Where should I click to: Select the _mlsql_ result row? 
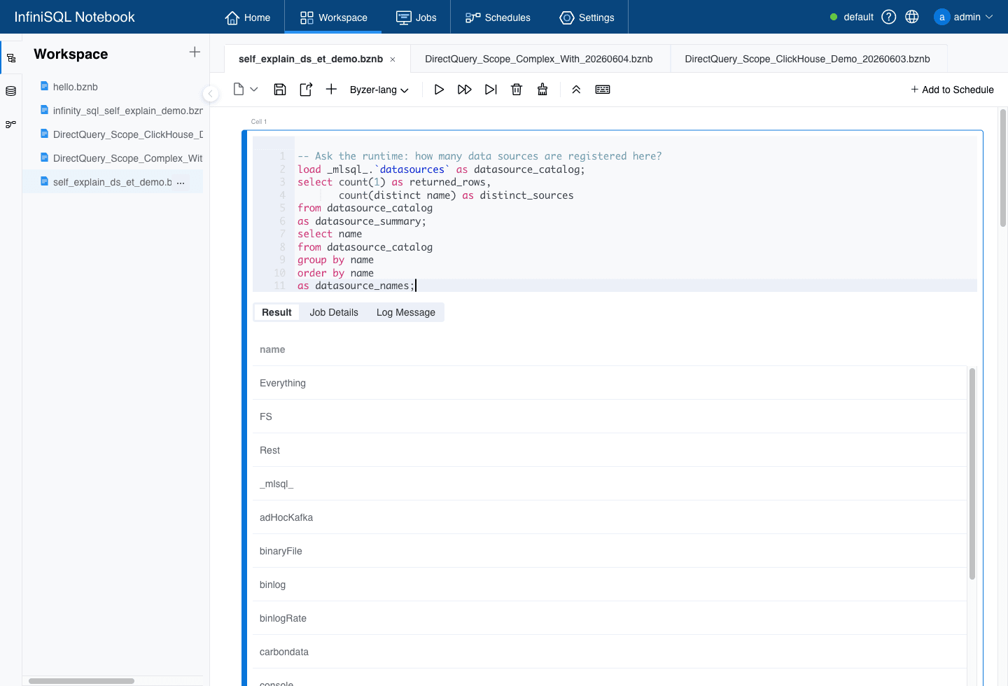[610, 484]
